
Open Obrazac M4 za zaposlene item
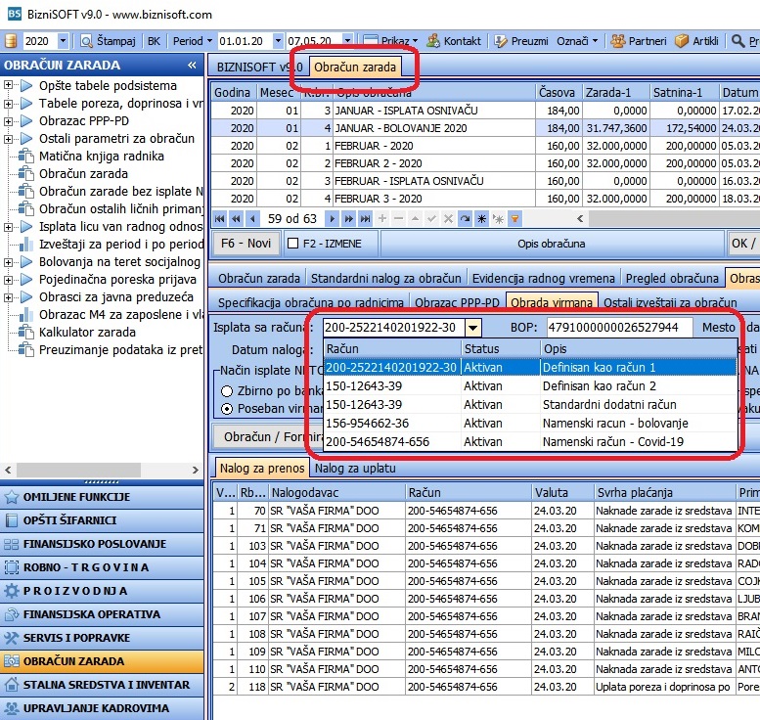click(120, 314)
